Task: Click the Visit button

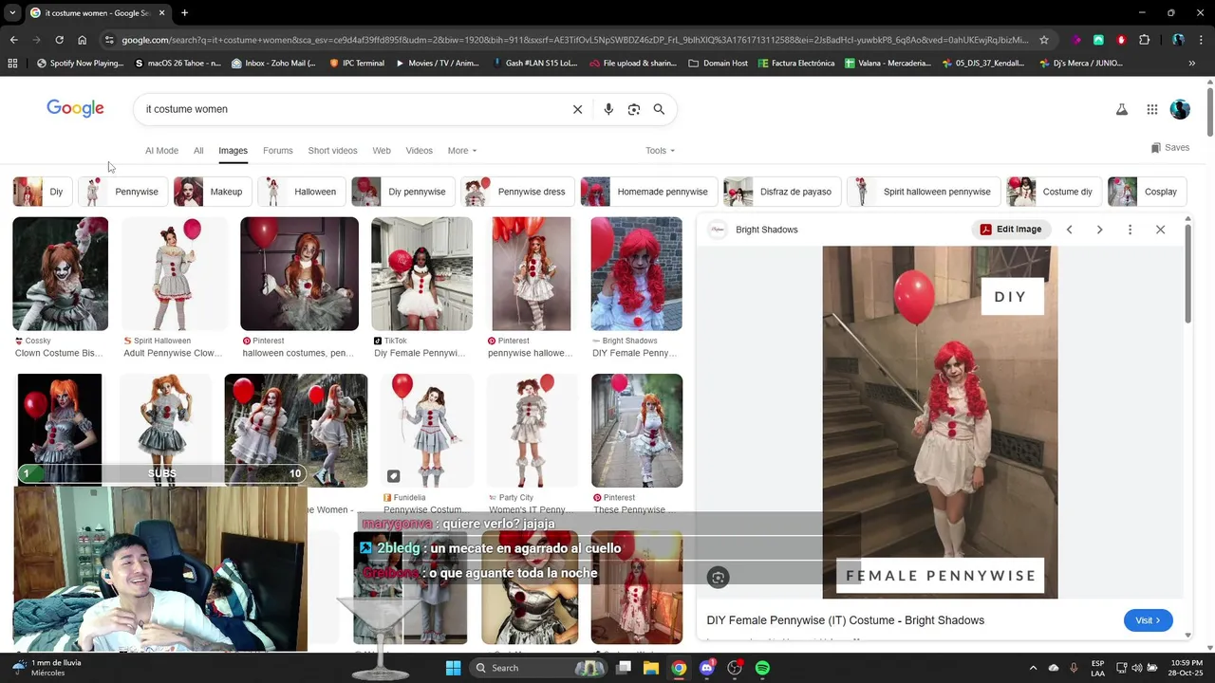Action: click(x=1148, y=620)
